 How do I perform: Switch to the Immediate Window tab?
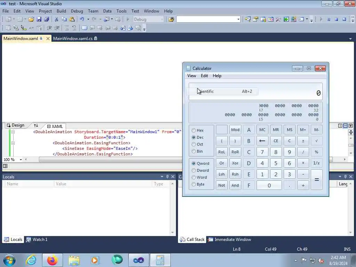point(230,239)
